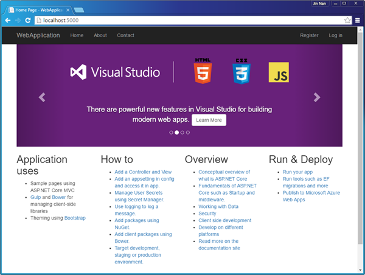The width and height of the screenshot is (365, 275).
Task: Select the fourth carousel indicator dot
Action: coord(188,133)
